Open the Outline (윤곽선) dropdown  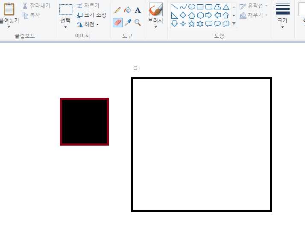click(x=254, y=6)
